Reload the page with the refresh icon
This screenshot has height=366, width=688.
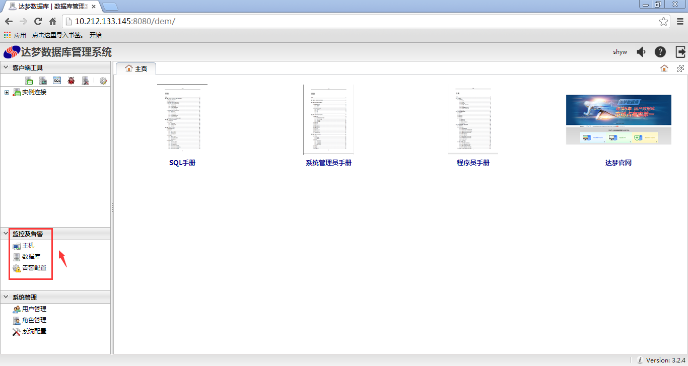coord(38,21)
